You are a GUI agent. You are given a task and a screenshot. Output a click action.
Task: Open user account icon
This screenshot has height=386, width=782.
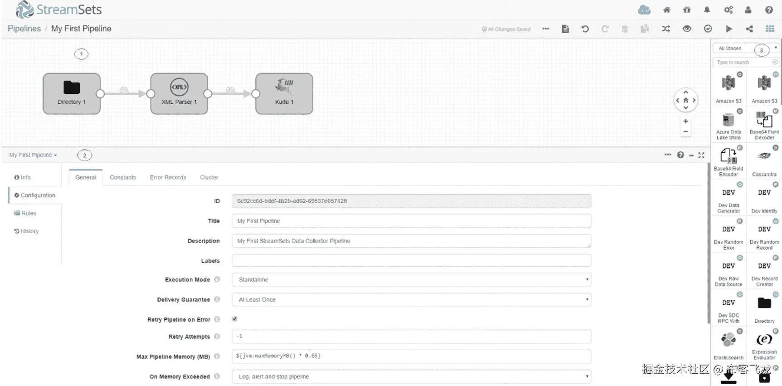(748, 10)
